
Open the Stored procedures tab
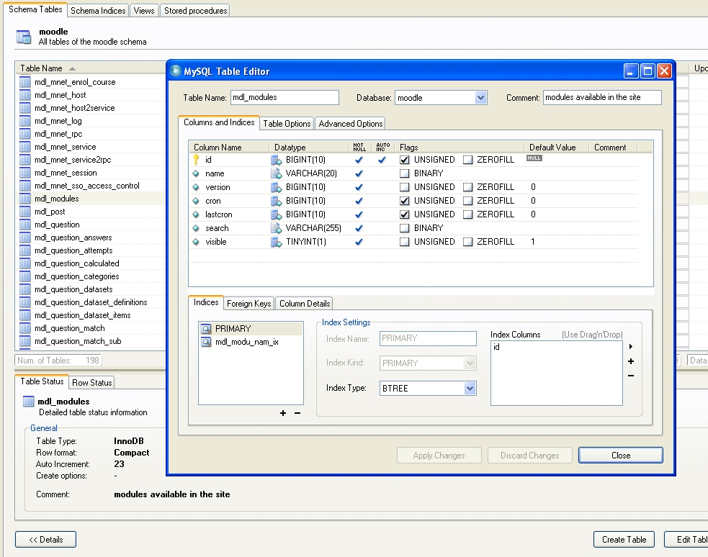[195, 10]
